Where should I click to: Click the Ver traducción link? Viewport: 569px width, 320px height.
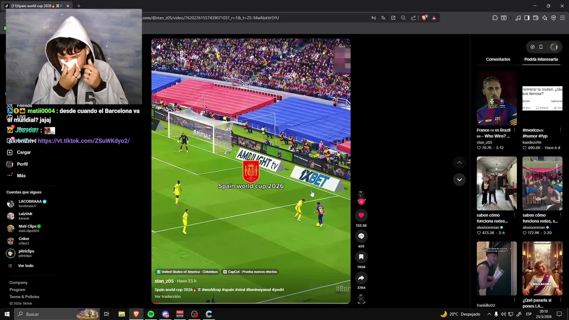point(168,296)
